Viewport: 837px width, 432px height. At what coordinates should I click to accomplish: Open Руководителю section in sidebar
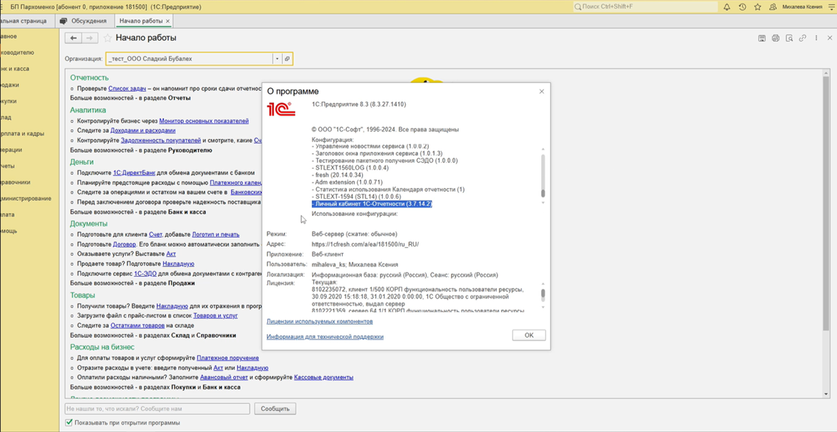click(17, 52)
